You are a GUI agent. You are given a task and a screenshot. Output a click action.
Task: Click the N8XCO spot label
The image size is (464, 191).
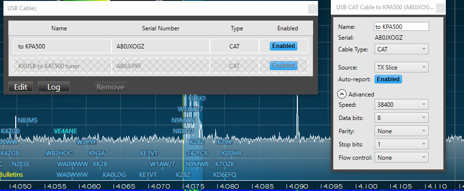coord(183,131)
